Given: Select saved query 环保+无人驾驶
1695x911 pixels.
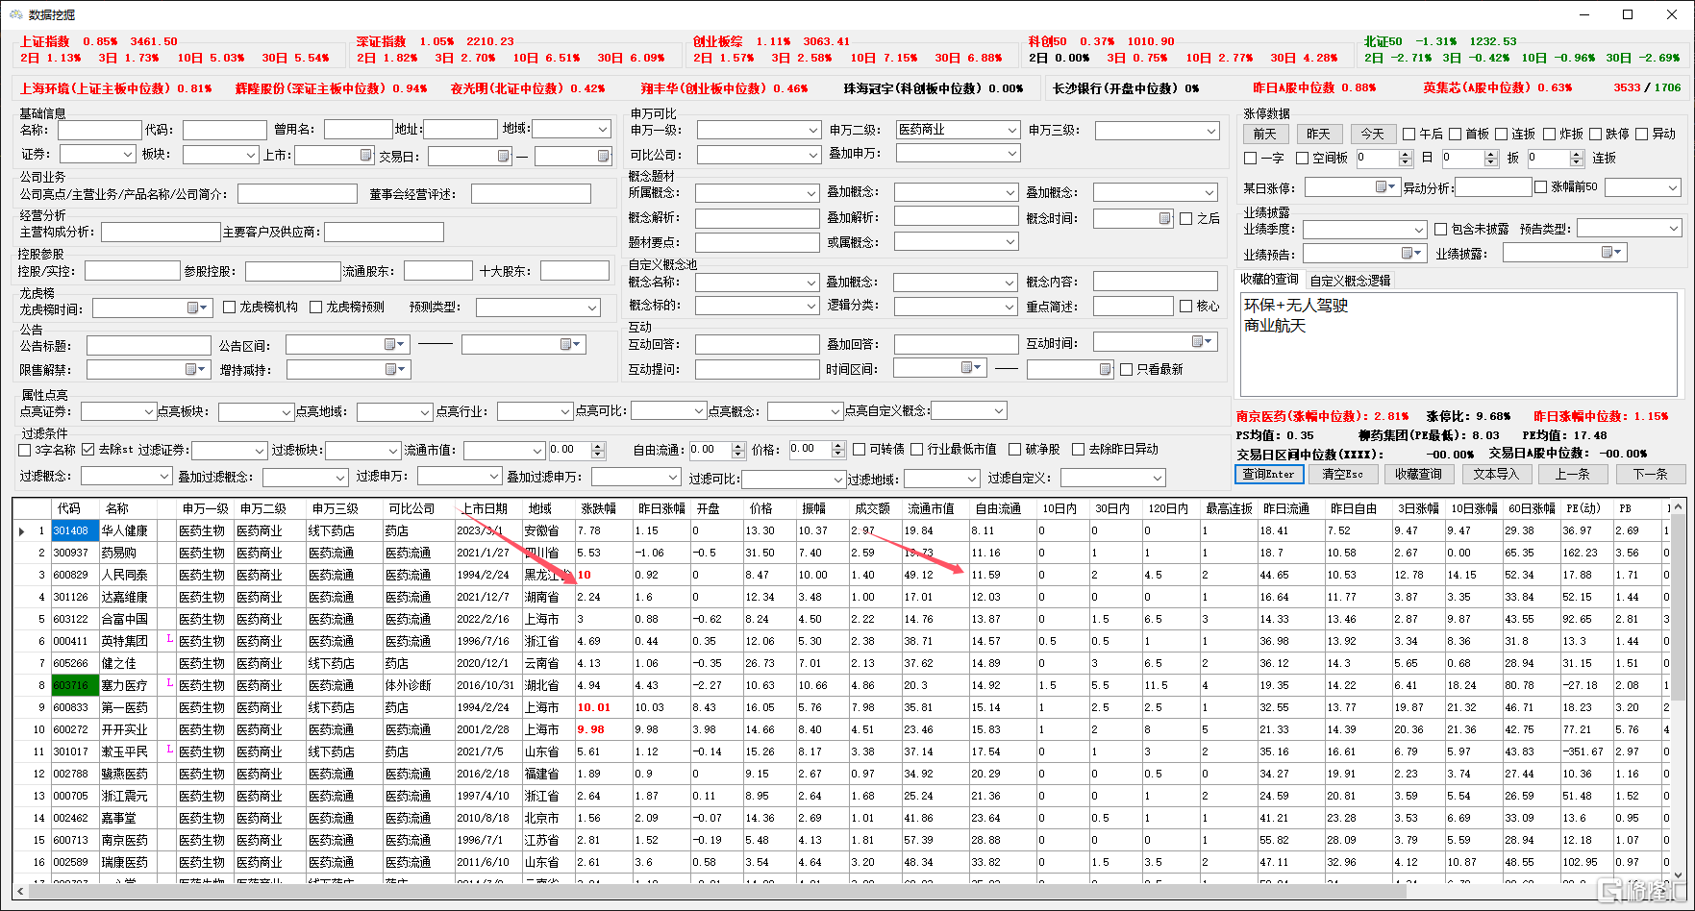Looking at the screenshot, I should click(1296, 306).
